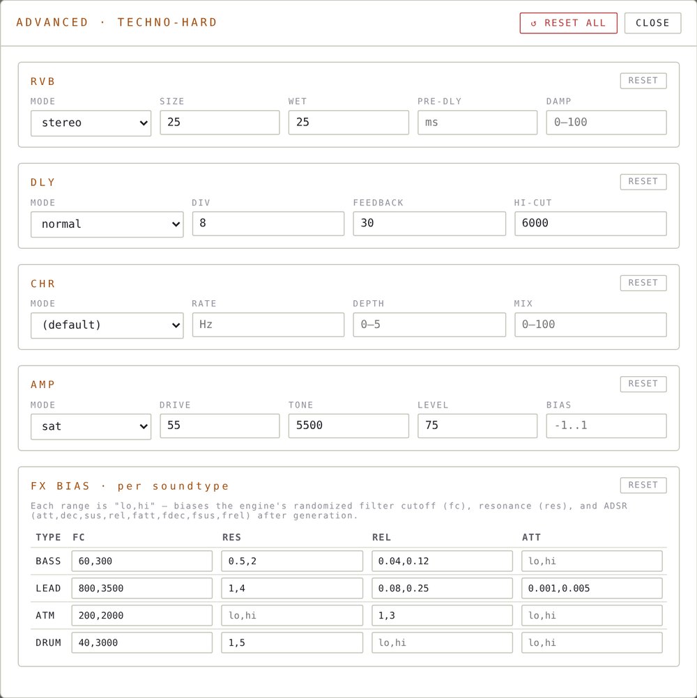Viewport: 697px width, 698px height.
Task: Click the BASS RES range field
Action: pos(292,561)
